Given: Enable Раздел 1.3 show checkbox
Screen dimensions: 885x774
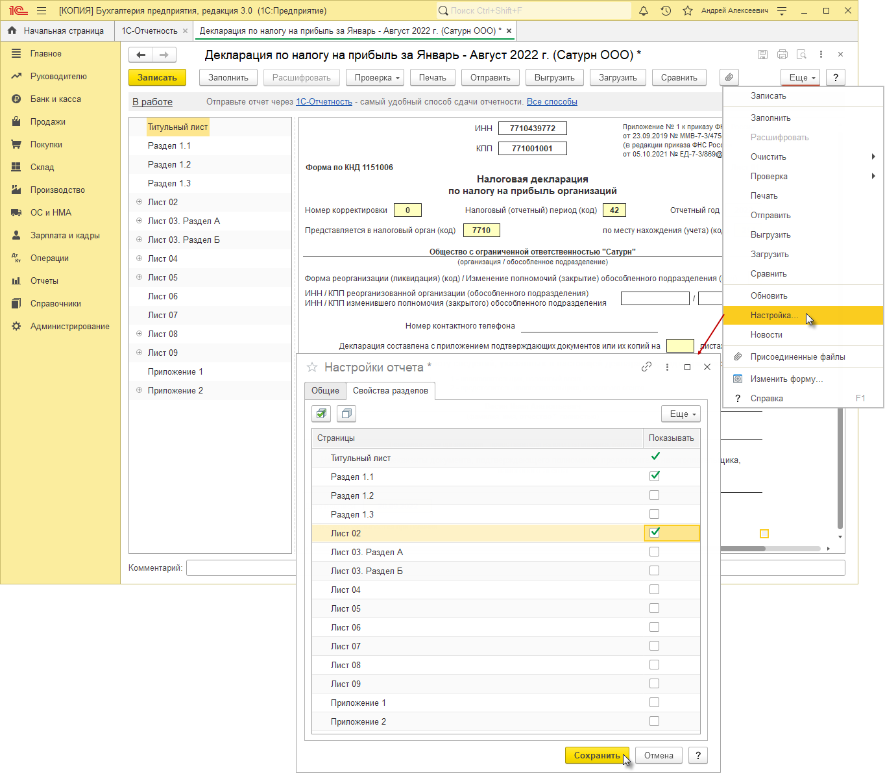Looking at the screenshot, I should pyautogui.click(x=655, y=514).
